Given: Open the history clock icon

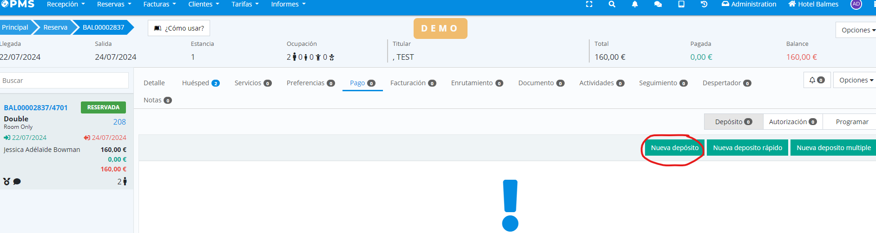Looking at the screenshot, I should [x=704, y=4].
